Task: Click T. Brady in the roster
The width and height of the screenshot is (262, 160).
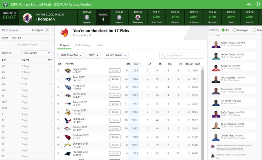Action: (x=26, y=66)
